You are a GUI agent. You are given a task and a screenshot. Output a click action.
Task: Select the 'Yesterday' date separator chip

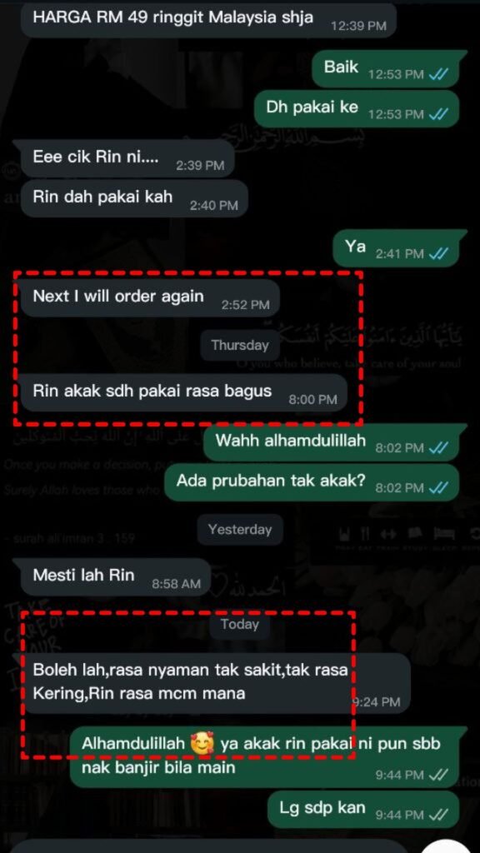(x=240, y=529)
